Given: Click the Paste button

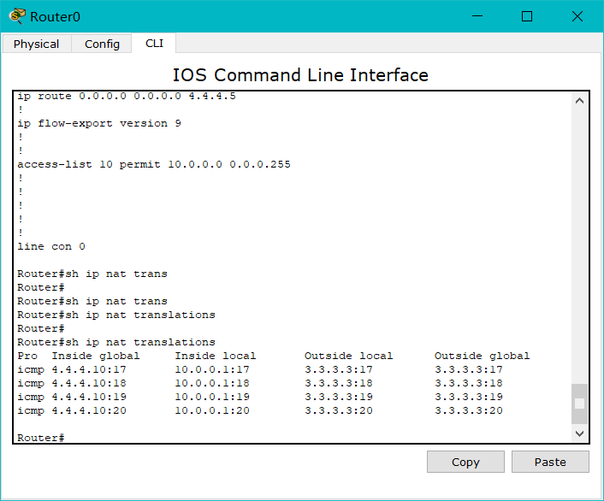Looking at the screenshot, I should pyautogui.click(x=550, y=462).
